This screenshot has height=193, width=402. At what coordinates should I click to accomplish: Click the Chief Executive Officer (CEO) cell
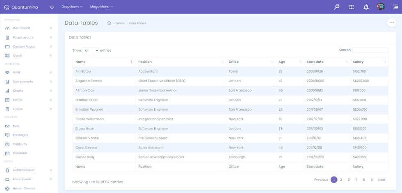tap(181, 81)
